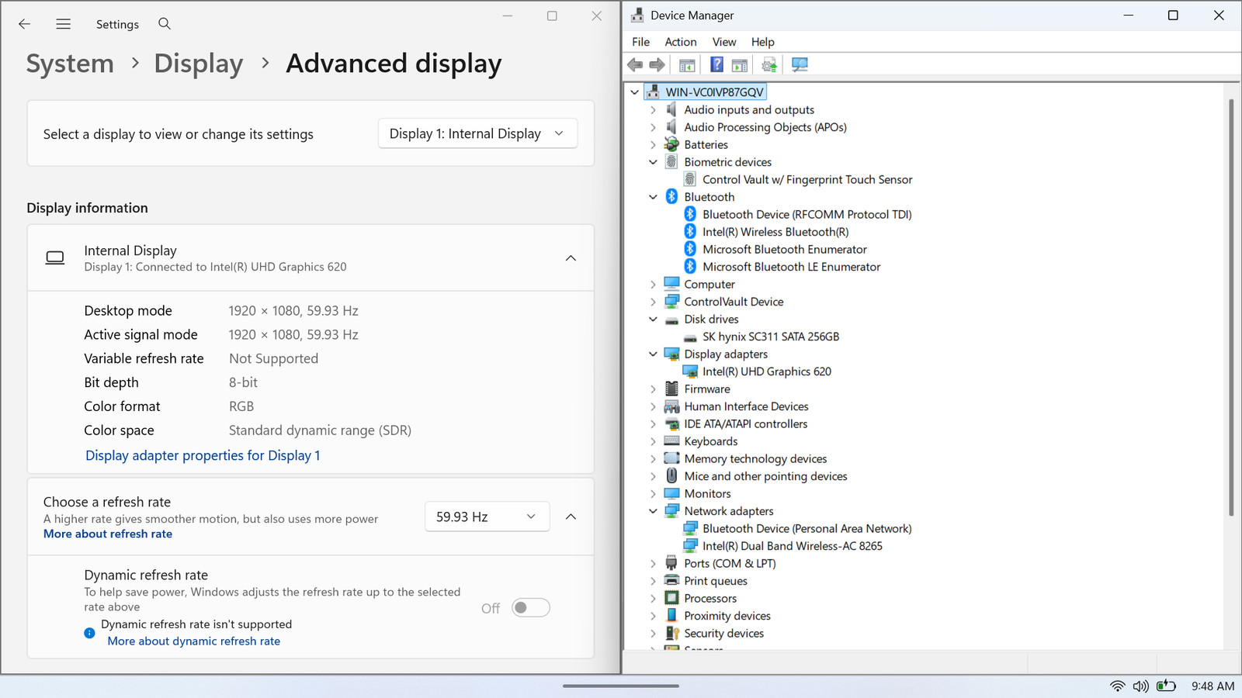Open the View menu
Screen dimensions: 1242x698
coord(724,42)
